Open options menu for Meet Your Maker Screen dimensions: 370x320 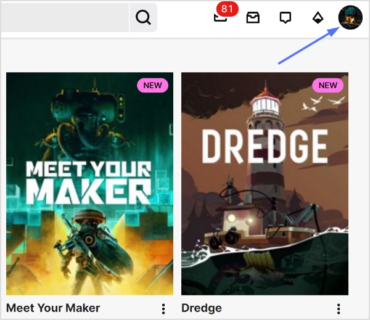tap(163, 309)
